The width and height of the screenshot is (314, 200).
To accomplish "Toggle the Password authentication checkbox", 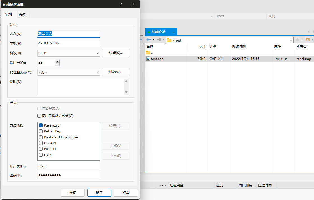I will tap(41, 125).
